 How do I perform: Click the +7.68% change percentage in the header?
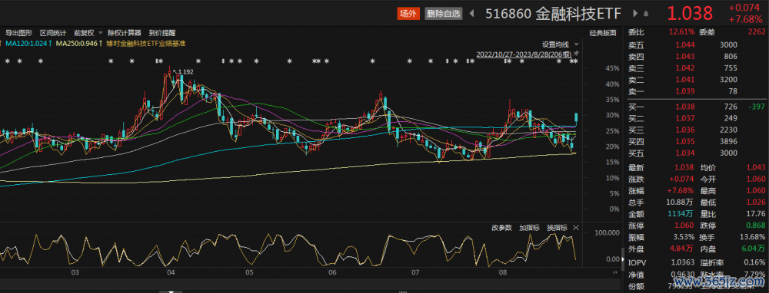[745, 20]
